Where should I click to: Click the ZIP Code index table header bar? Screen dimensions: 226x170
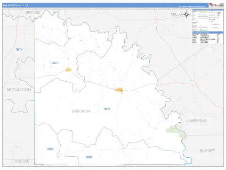[208, 33]
